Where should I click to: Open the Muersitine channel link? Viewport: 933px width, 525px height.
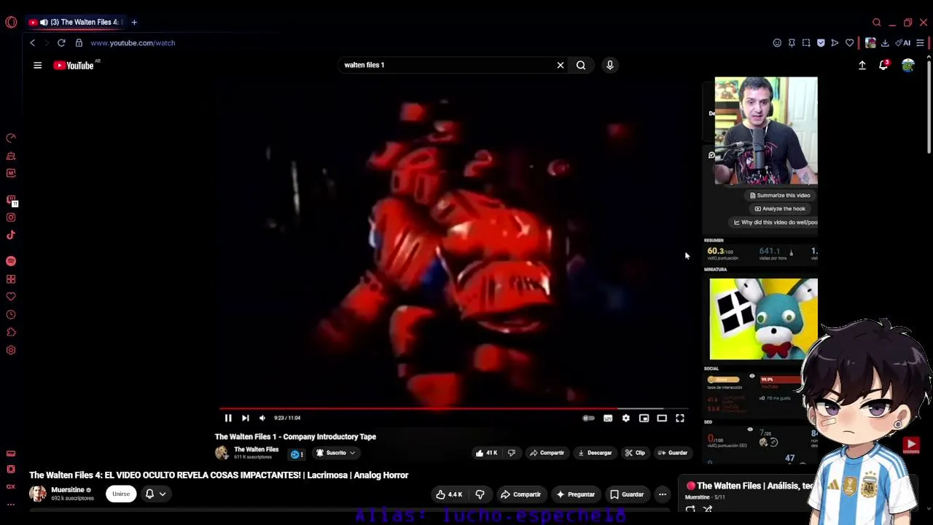[67, 490]
